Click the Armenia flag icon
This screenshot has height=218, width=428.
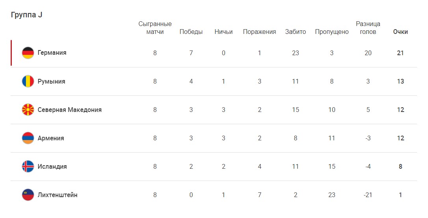point(28,138)
